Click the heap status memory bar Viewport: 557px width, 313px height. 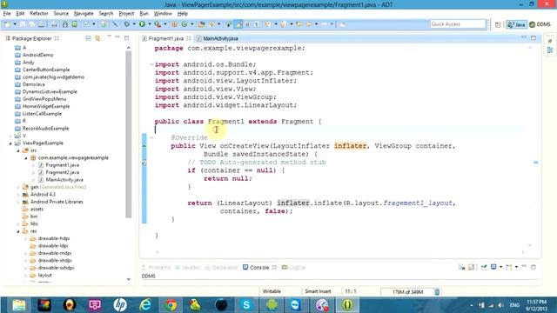point(407,292)
